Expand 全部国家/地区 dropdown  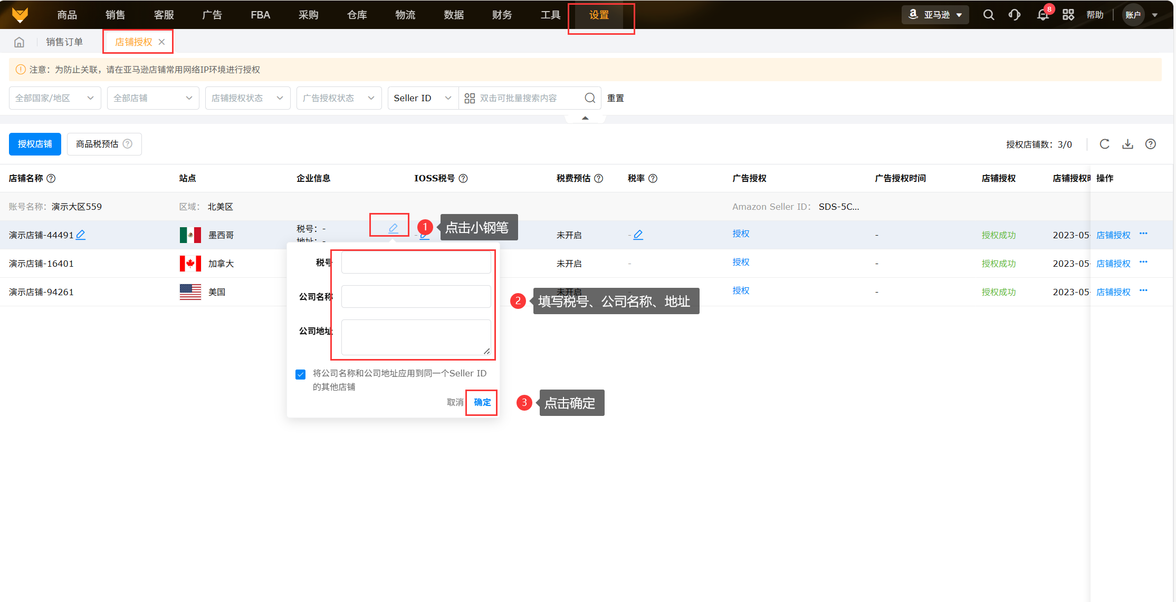coord(55,98)
